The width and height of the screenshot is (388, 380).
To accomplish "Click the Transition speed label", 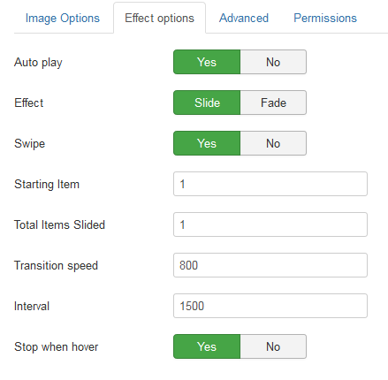I will pos(56,266).
